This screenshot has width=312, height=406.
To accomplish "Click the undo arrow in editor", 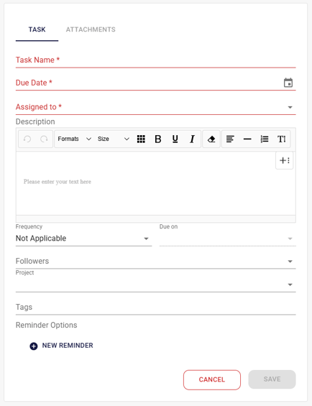I will pos(27,139).
